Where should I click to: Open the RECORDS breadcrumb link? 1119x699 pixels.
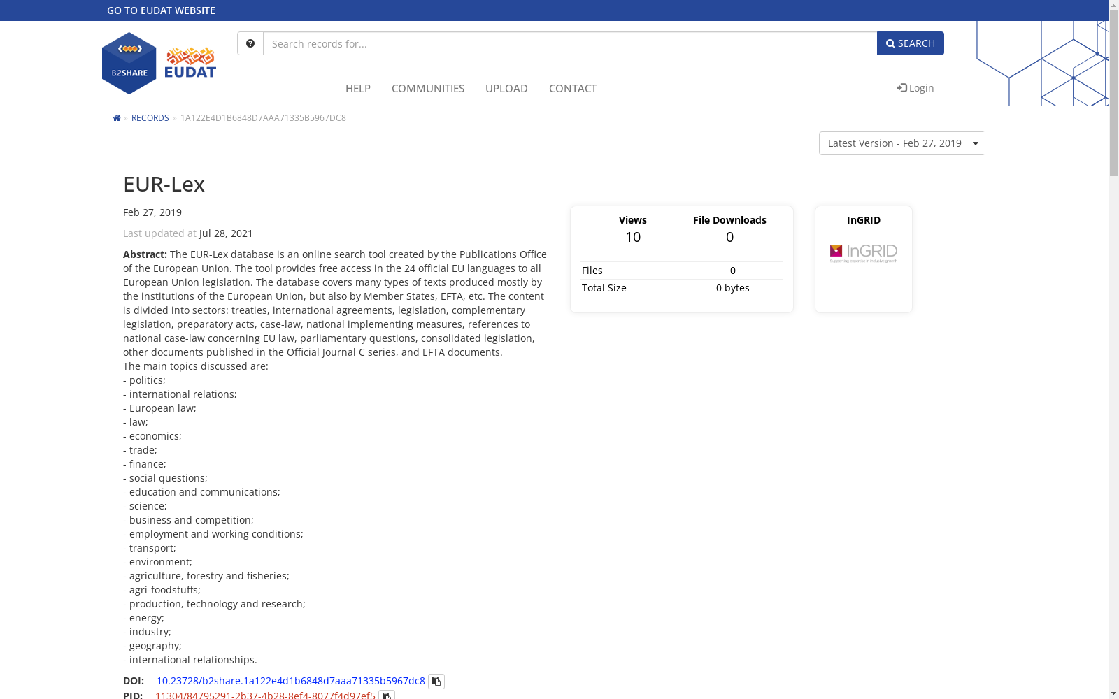tap(150, 118)
